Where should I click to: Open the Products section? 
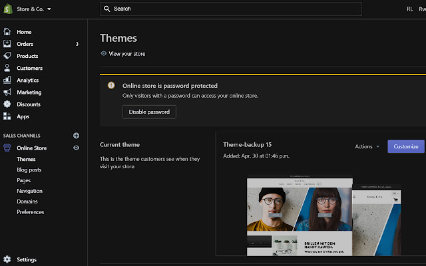pyautogui.click(x=27, y=56)
